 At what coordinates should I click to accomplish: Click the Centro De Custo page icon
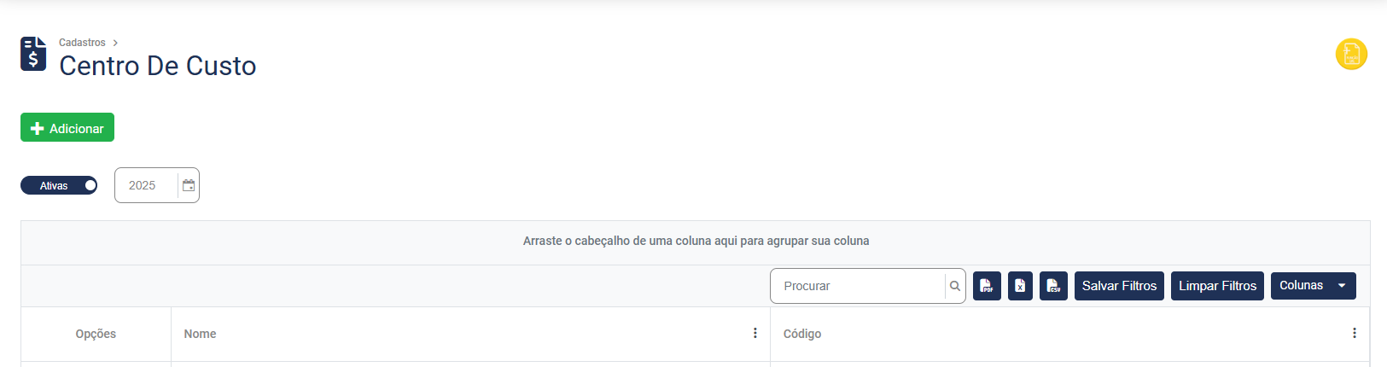coord(33,54)
